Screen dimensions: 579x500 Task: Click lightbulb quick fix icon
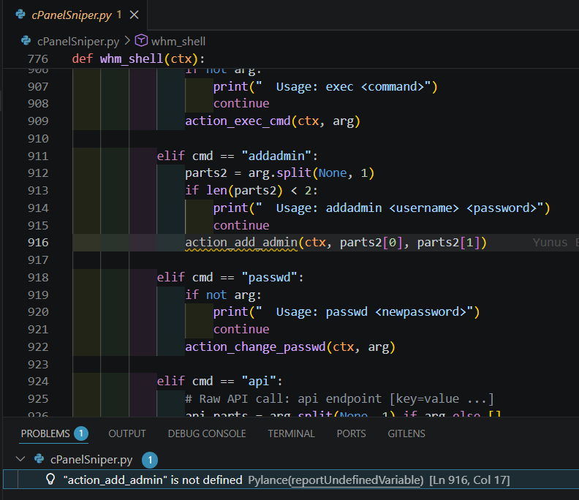(x=50, y=480)
